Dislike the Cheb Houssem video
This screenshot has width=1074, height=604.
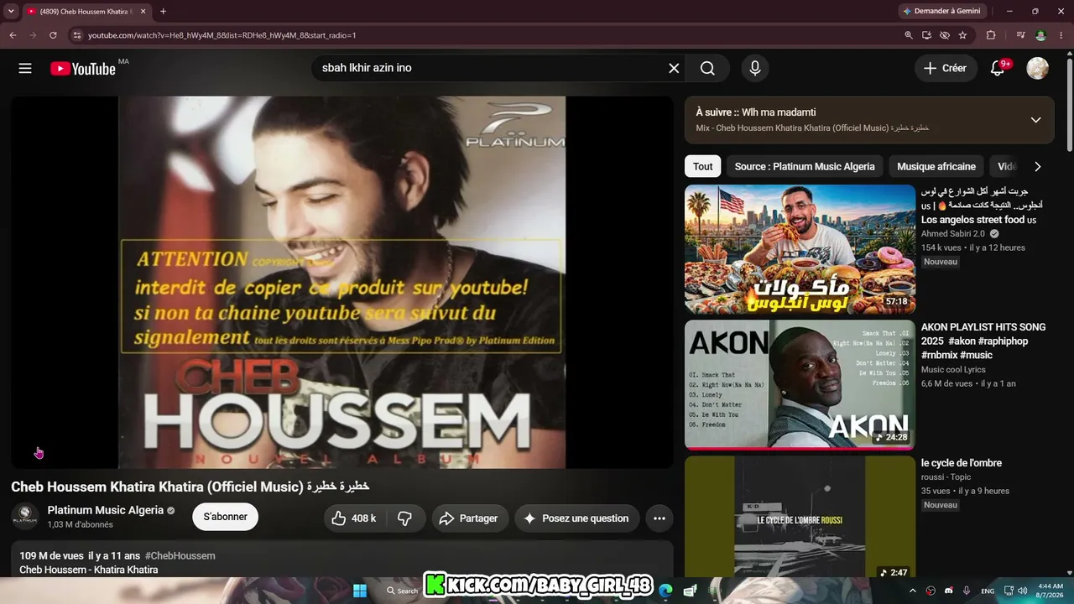point(404,518)
